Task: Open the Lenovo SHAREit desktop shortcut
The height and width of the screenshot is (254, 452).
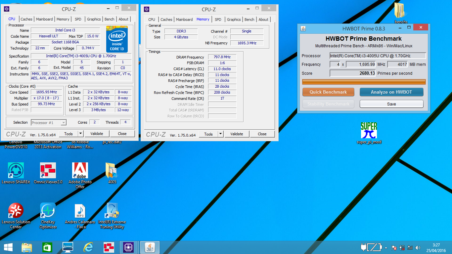Action: point(16,173)
